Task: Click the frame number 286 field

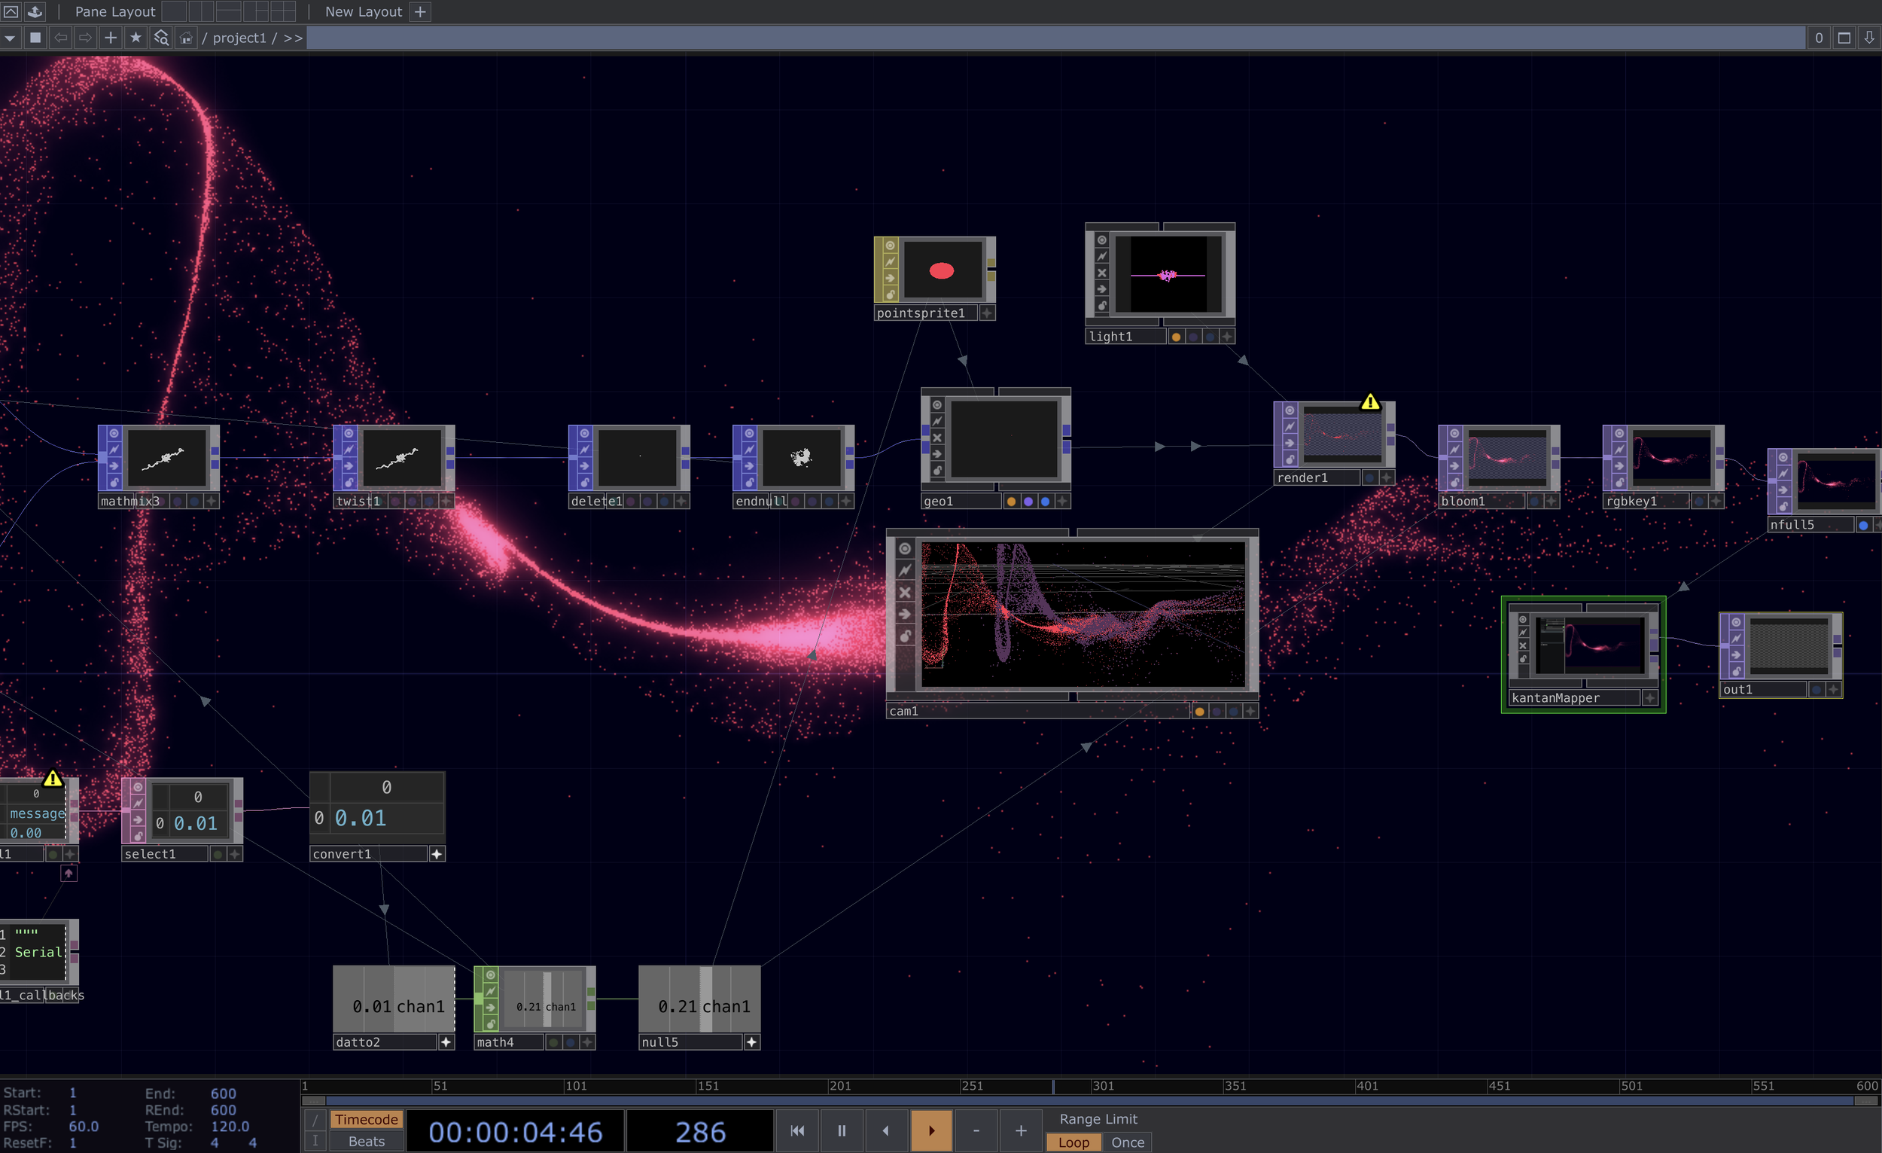Action: (x=699, y=1132)
